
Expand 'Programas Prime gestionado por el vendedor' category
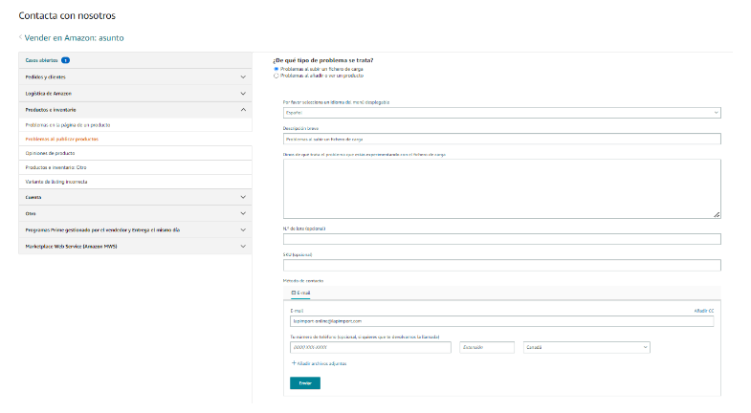pyautogui.click(x=135, y=229)
